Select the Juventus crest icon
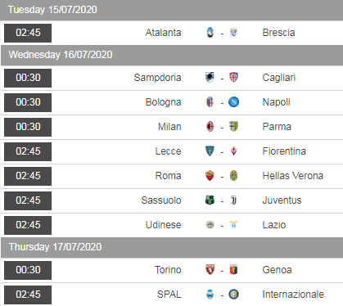The width and height of the screenshot is (343, 306). click(x=233, y=200)
